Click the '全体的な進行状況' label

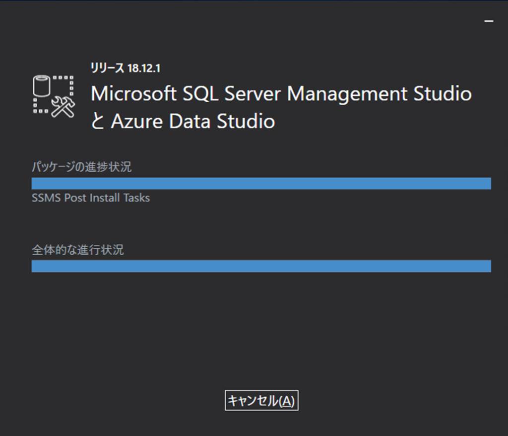click(78, 250)
